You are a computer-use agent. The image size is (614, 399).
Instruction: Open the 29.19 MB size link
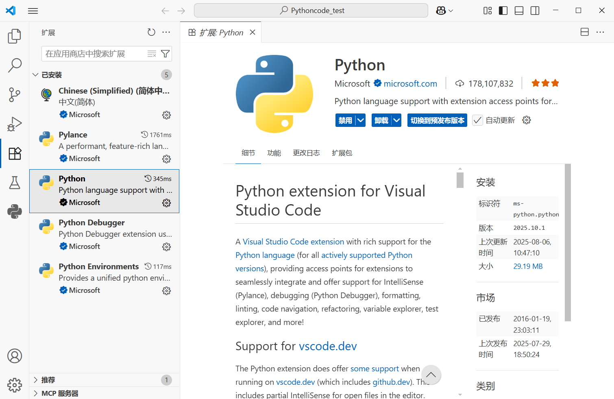[x=528, y=266]
